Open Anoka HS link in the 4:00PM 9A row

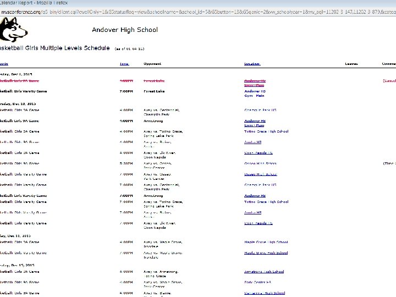pyautogui.click(x=252, y=142)
